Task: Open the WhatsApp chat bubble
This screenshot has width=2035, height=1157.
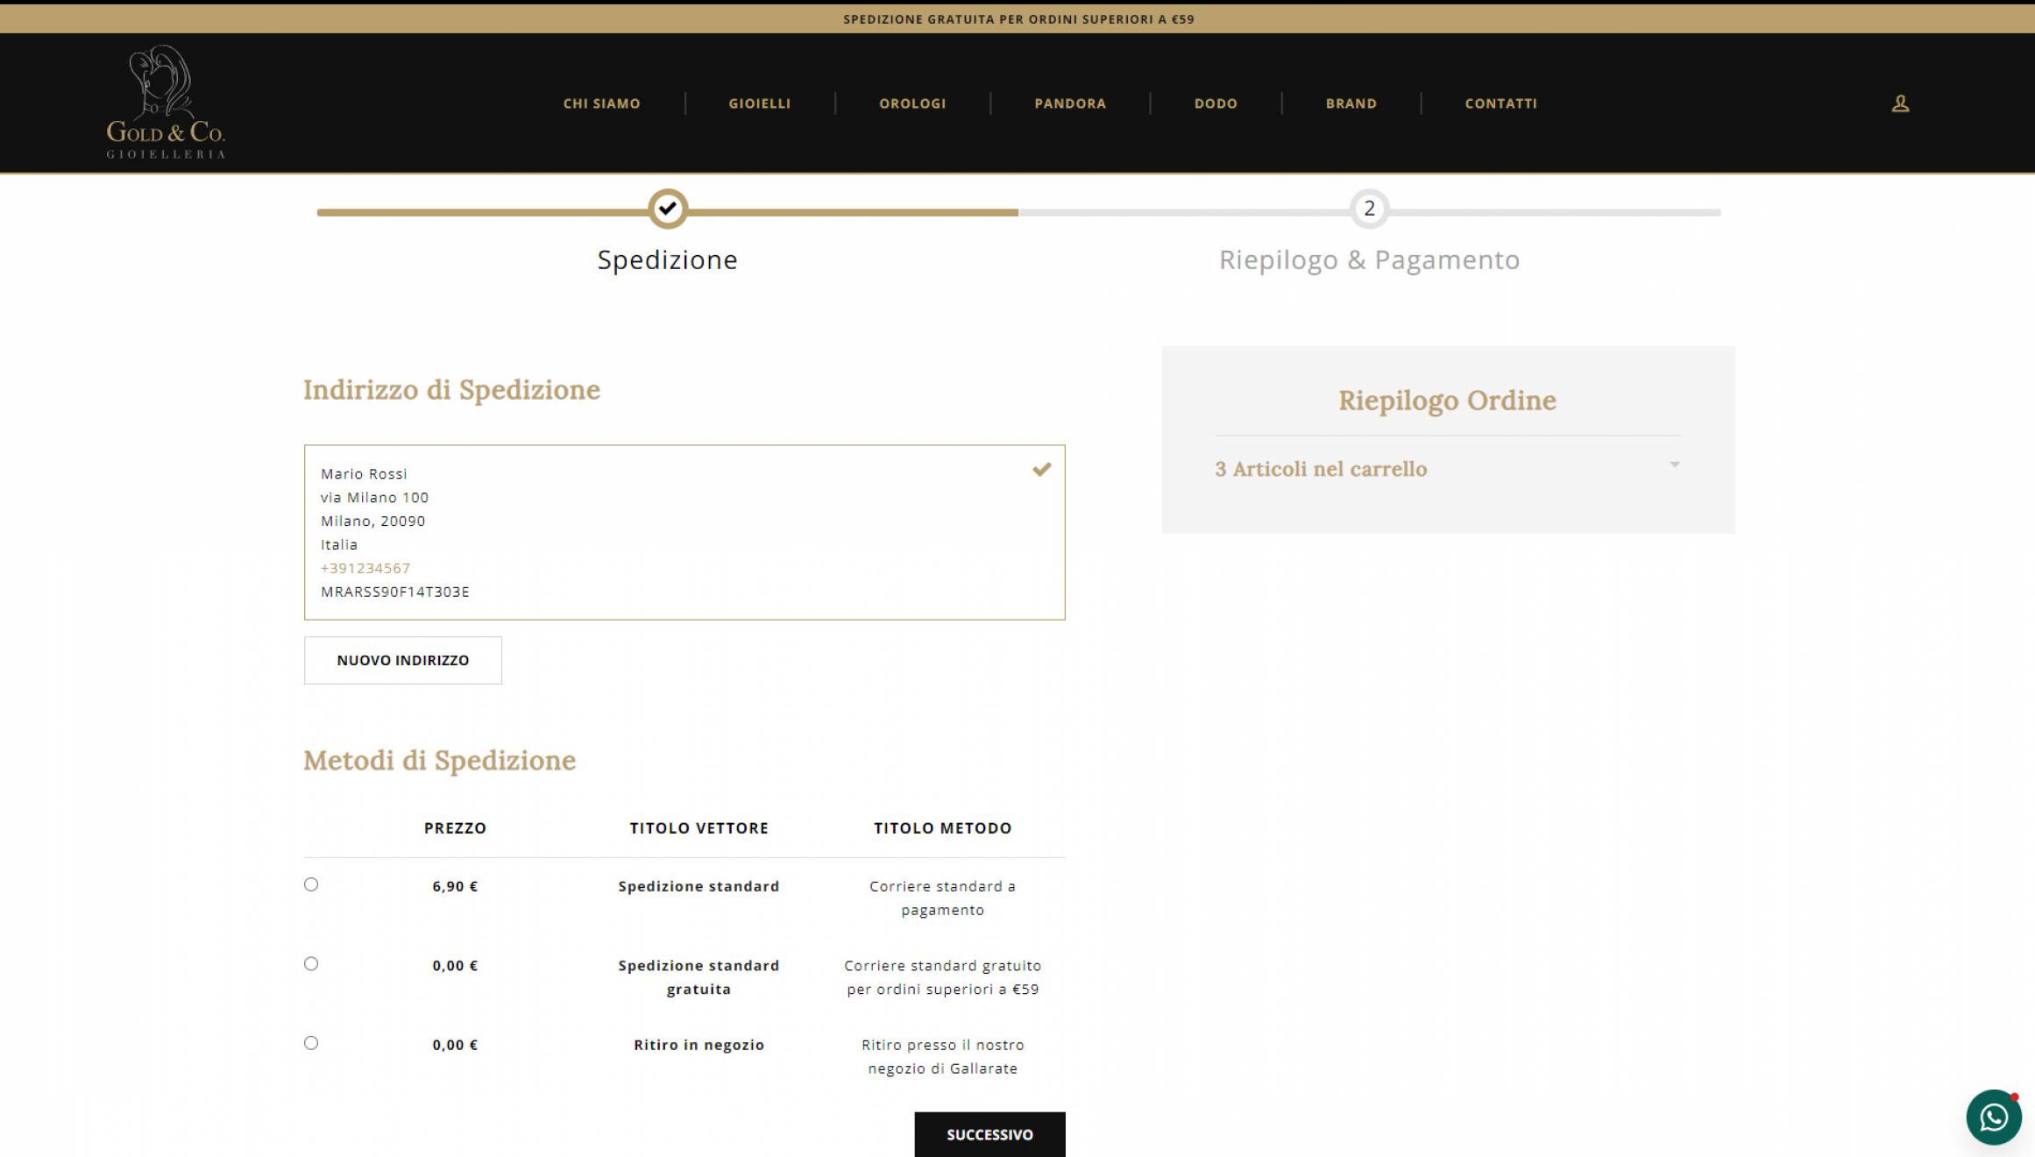Action: (x=1994, y=1117)
